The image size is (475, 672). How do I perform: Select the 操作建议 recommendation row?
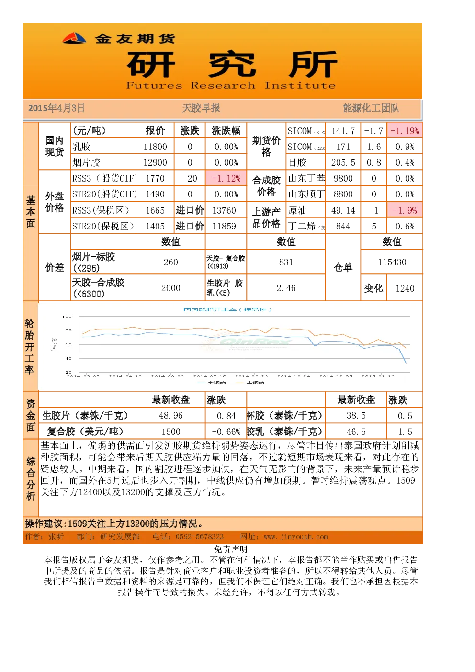(x=223, y=524)
